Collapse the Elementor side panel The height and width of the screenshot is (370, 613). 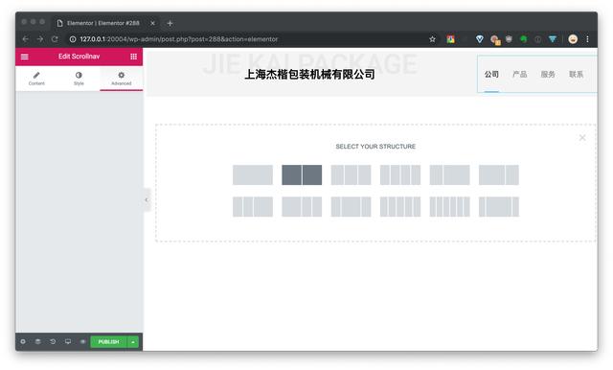coord(147,200)
